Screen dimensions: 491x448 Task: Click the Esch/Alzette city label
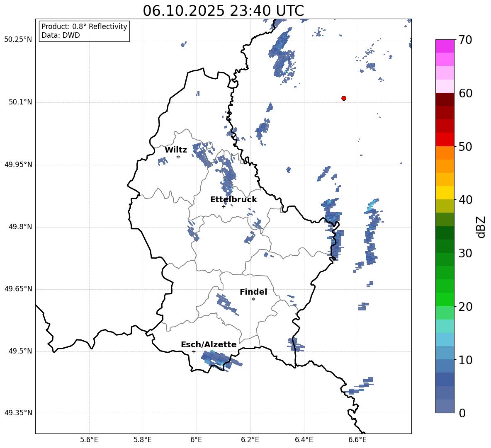point(209,344)
